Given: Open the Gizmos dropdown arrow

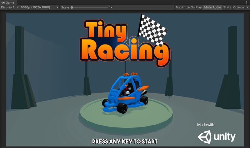Looking at the screenshot, I should [x=247, y=7].
